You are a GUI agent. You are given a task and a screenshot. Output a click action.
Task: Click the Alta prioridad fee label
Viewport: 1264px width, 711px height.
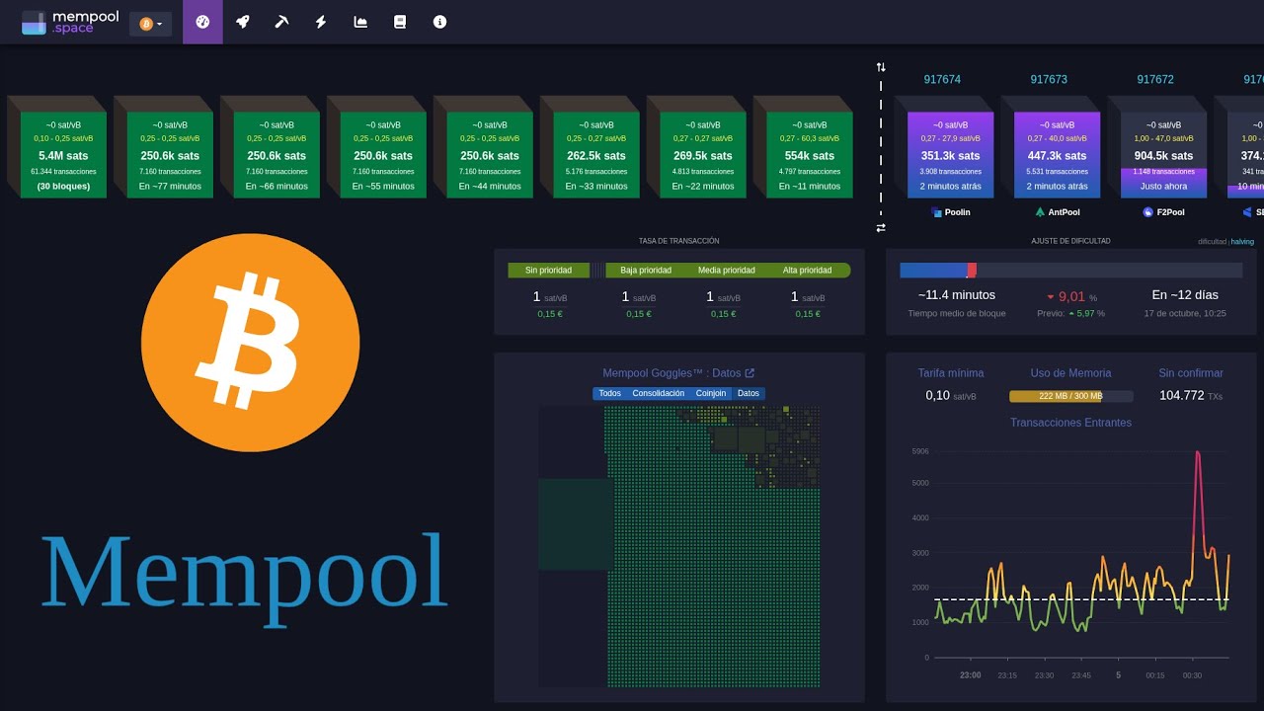pos(808,270)
